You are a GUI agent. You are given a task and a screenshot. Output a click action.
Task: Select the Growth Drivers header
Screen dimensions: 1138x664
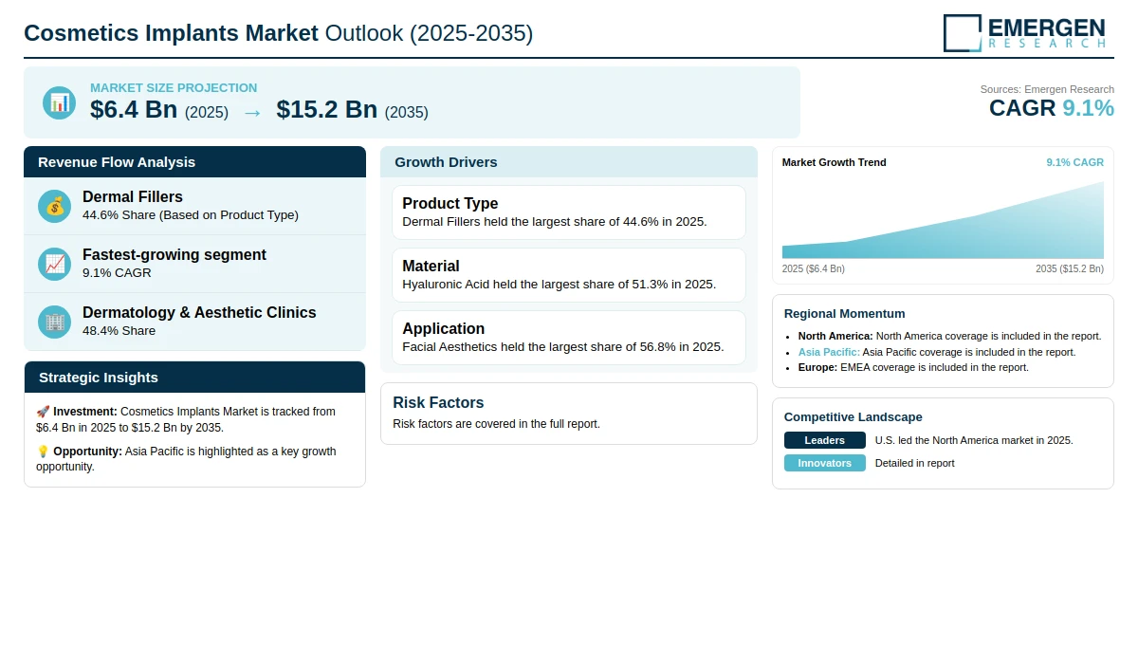pyautogui.click(x=569, y=162)
